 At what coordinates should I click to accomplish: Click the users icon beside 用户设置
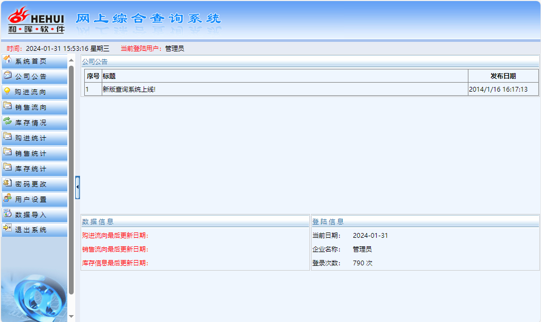point(7,199)
